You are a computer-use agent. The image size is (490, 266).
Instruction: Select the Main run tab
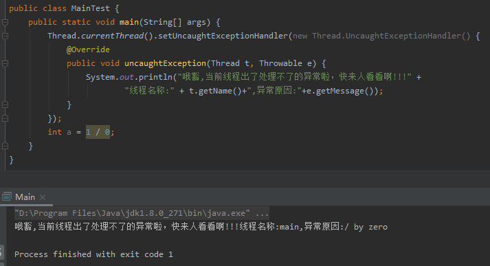tap(25, 197)
